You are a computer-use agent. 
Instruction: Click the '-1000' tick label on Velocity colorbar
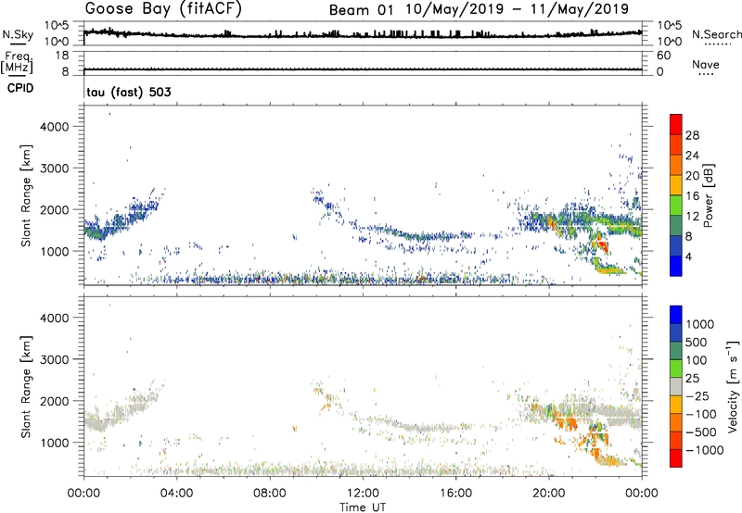point(705,450)
